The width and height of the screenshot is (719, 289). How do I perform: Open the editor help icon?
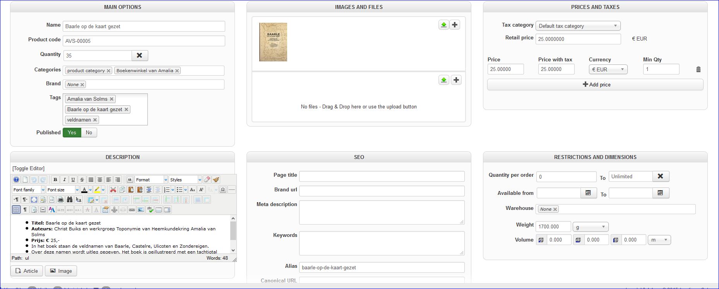[16, 179]
